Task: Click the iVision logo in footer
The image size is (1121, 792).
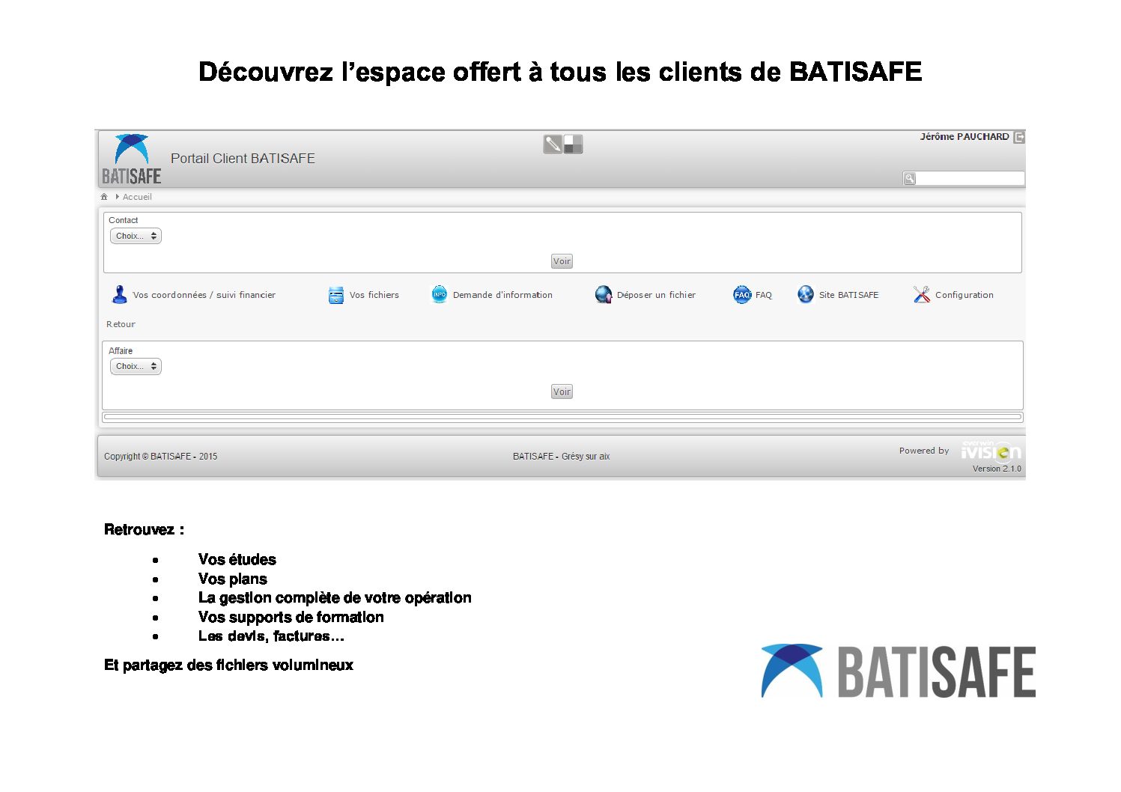Action: (x=991, y=451)
